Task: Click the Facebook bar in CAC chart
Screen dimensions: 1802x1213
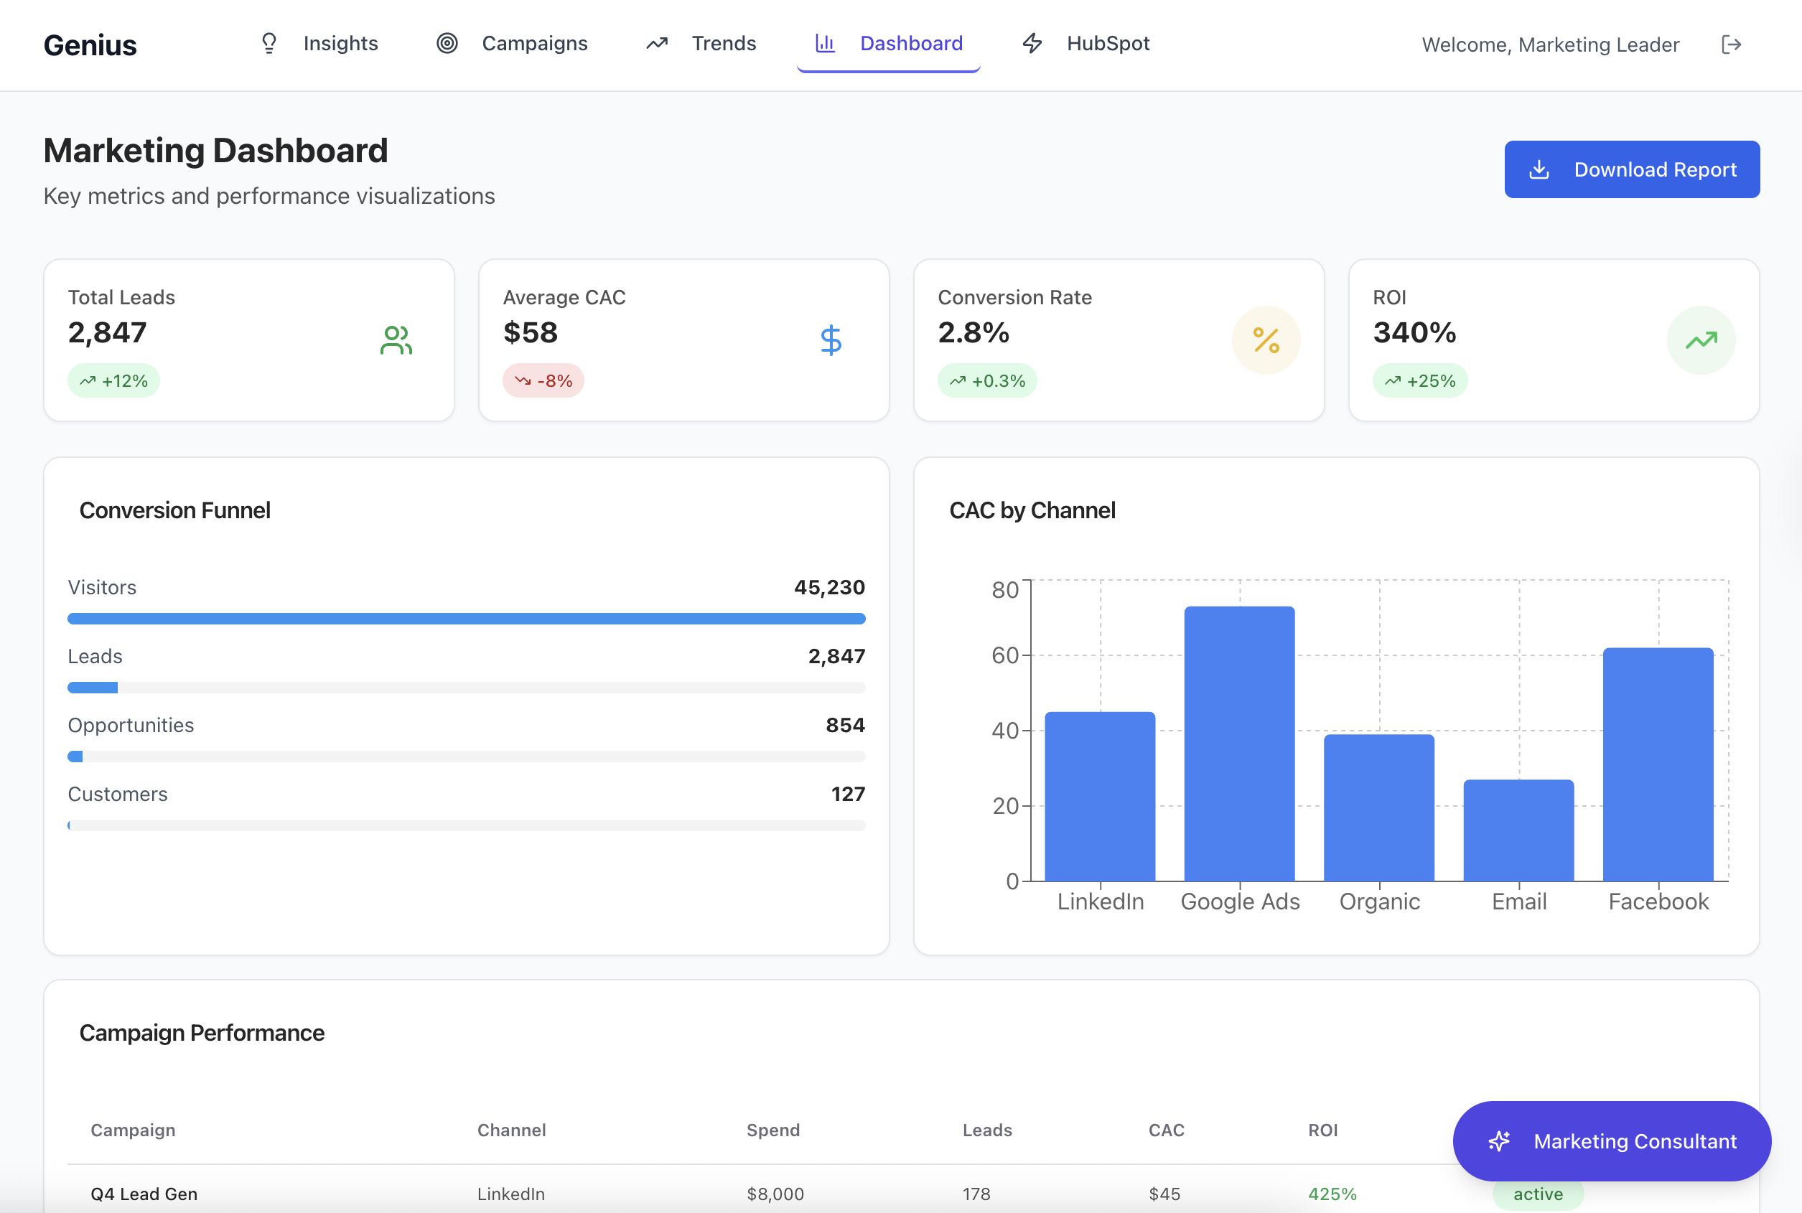Action: click(1658, 764)
